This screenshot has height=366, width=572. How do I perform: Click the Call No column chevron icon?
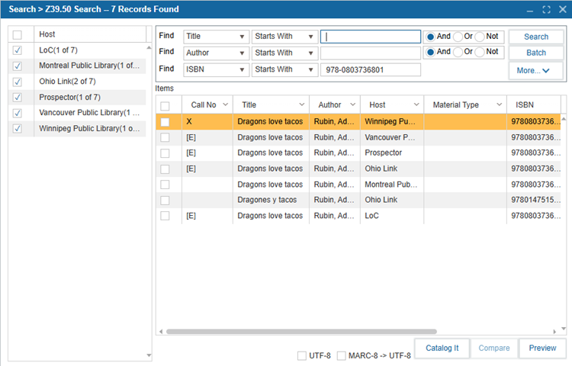[x=225, y=105]
